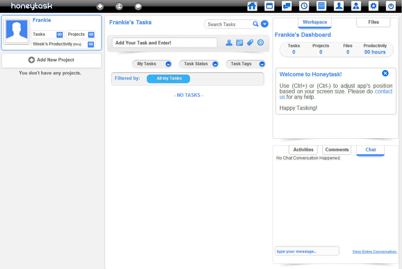Open the Activities tab
This screenshot has width=402, height=269.
coord(303,150)
